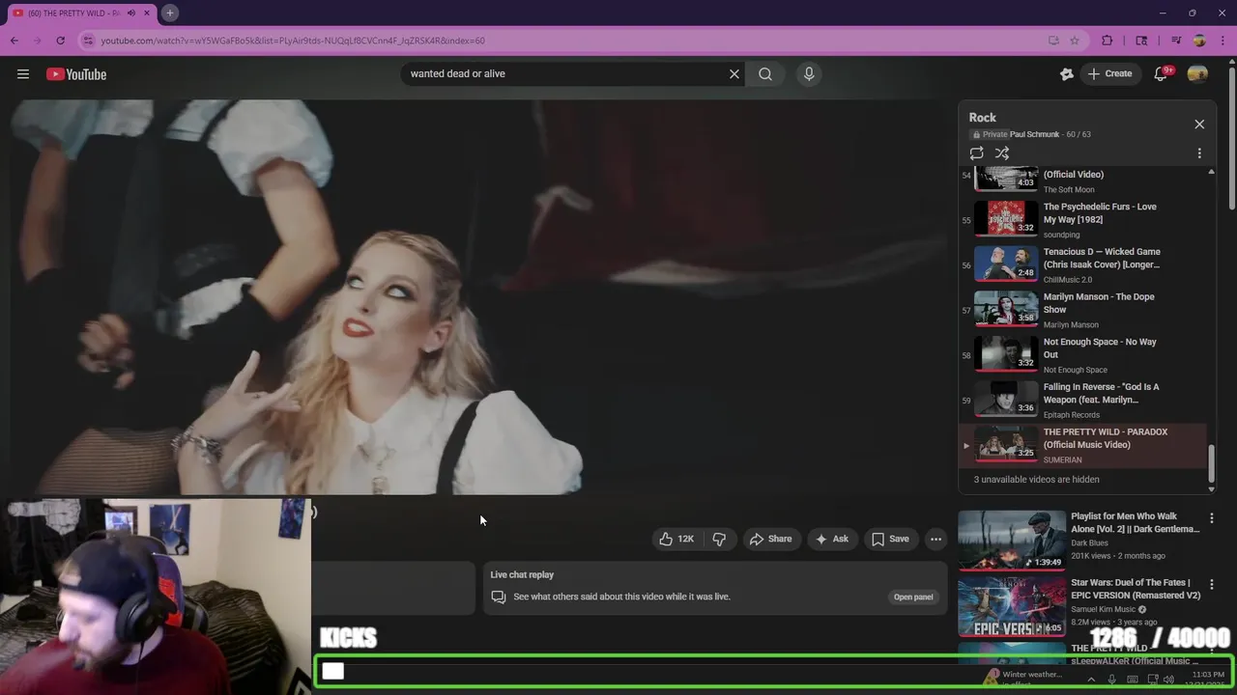Open the Ask AI button

pos(832,539)
